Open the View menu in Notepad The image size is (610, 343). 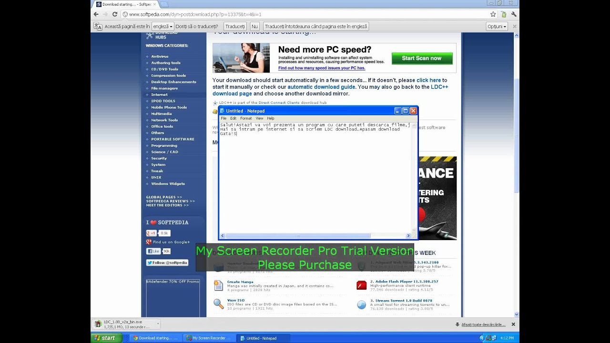coord(259,118)
